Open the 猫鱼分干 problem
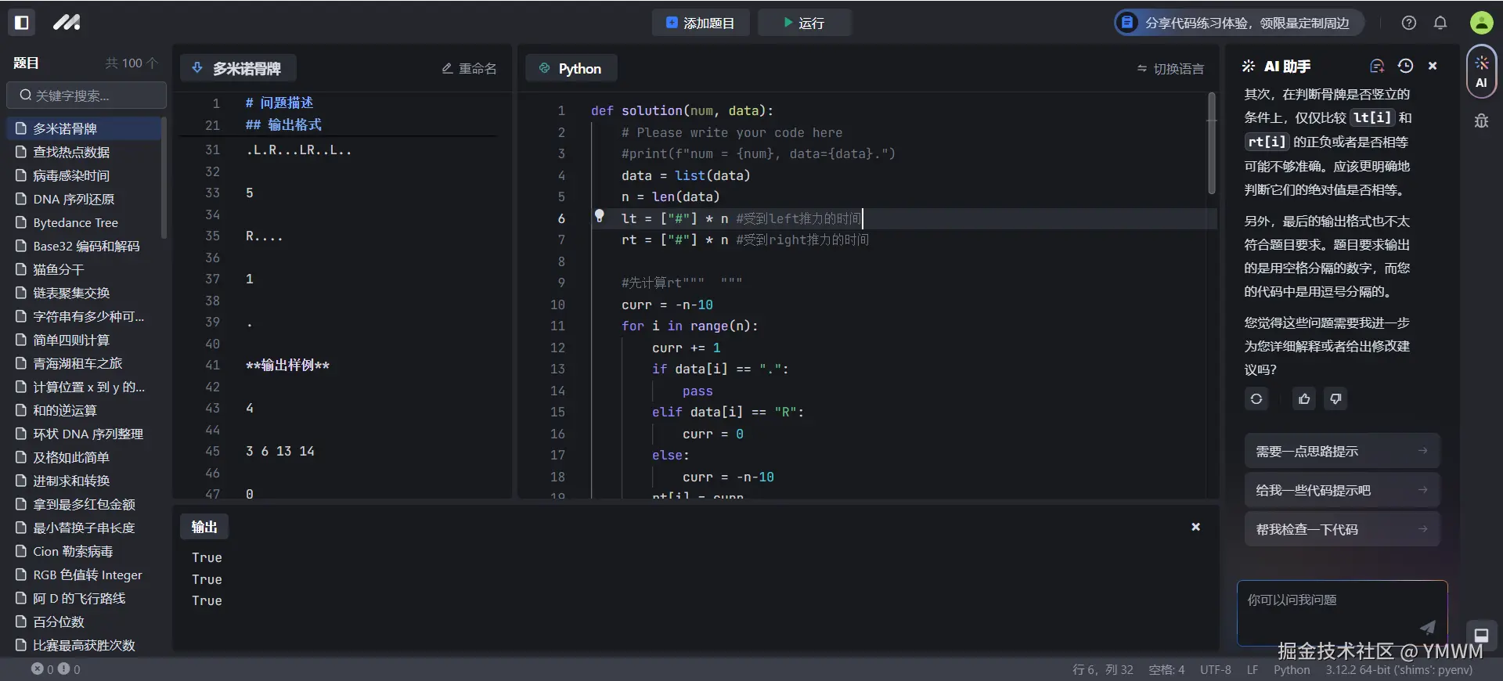This screenshot has width=1503, height=681. coord(83,269)
